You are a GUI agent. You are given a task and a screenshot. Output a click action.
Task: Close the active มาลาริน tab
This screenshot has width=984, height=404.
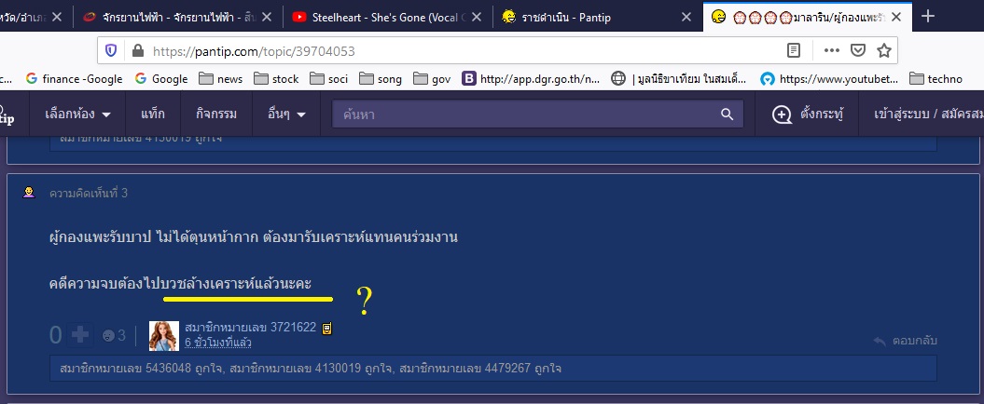[x=896, y=17]
